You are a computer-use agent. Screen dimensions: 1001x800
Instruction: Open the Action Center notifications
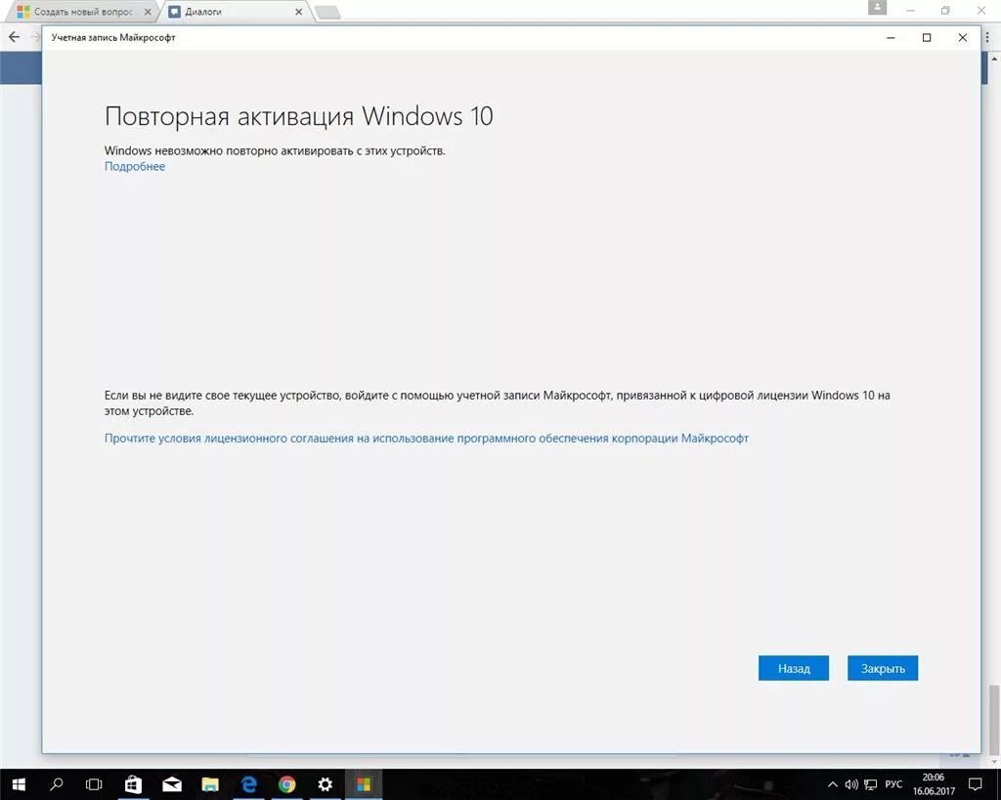click(x=975, y=784)
